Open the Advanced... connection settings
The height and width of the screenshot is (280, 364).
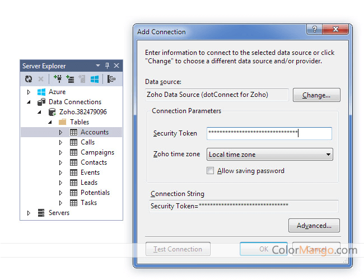314,226
